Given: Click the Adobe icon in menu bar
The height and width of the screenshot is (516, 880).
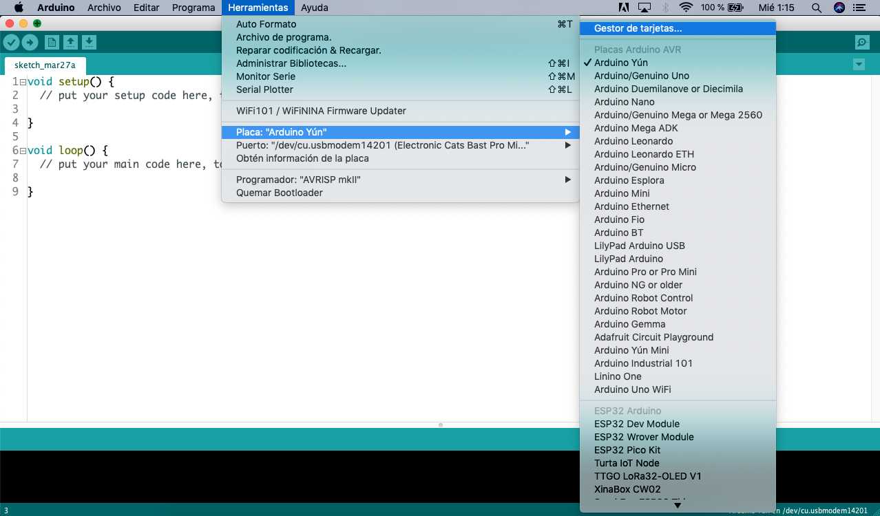Looking at the screenshot, I should [624, 8].
